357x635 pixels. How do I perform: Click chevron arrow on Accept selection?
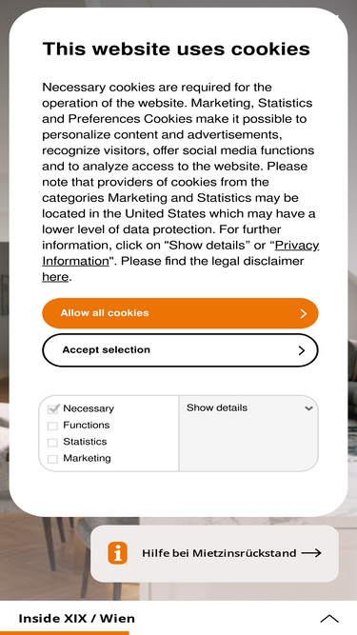point(302,350)
